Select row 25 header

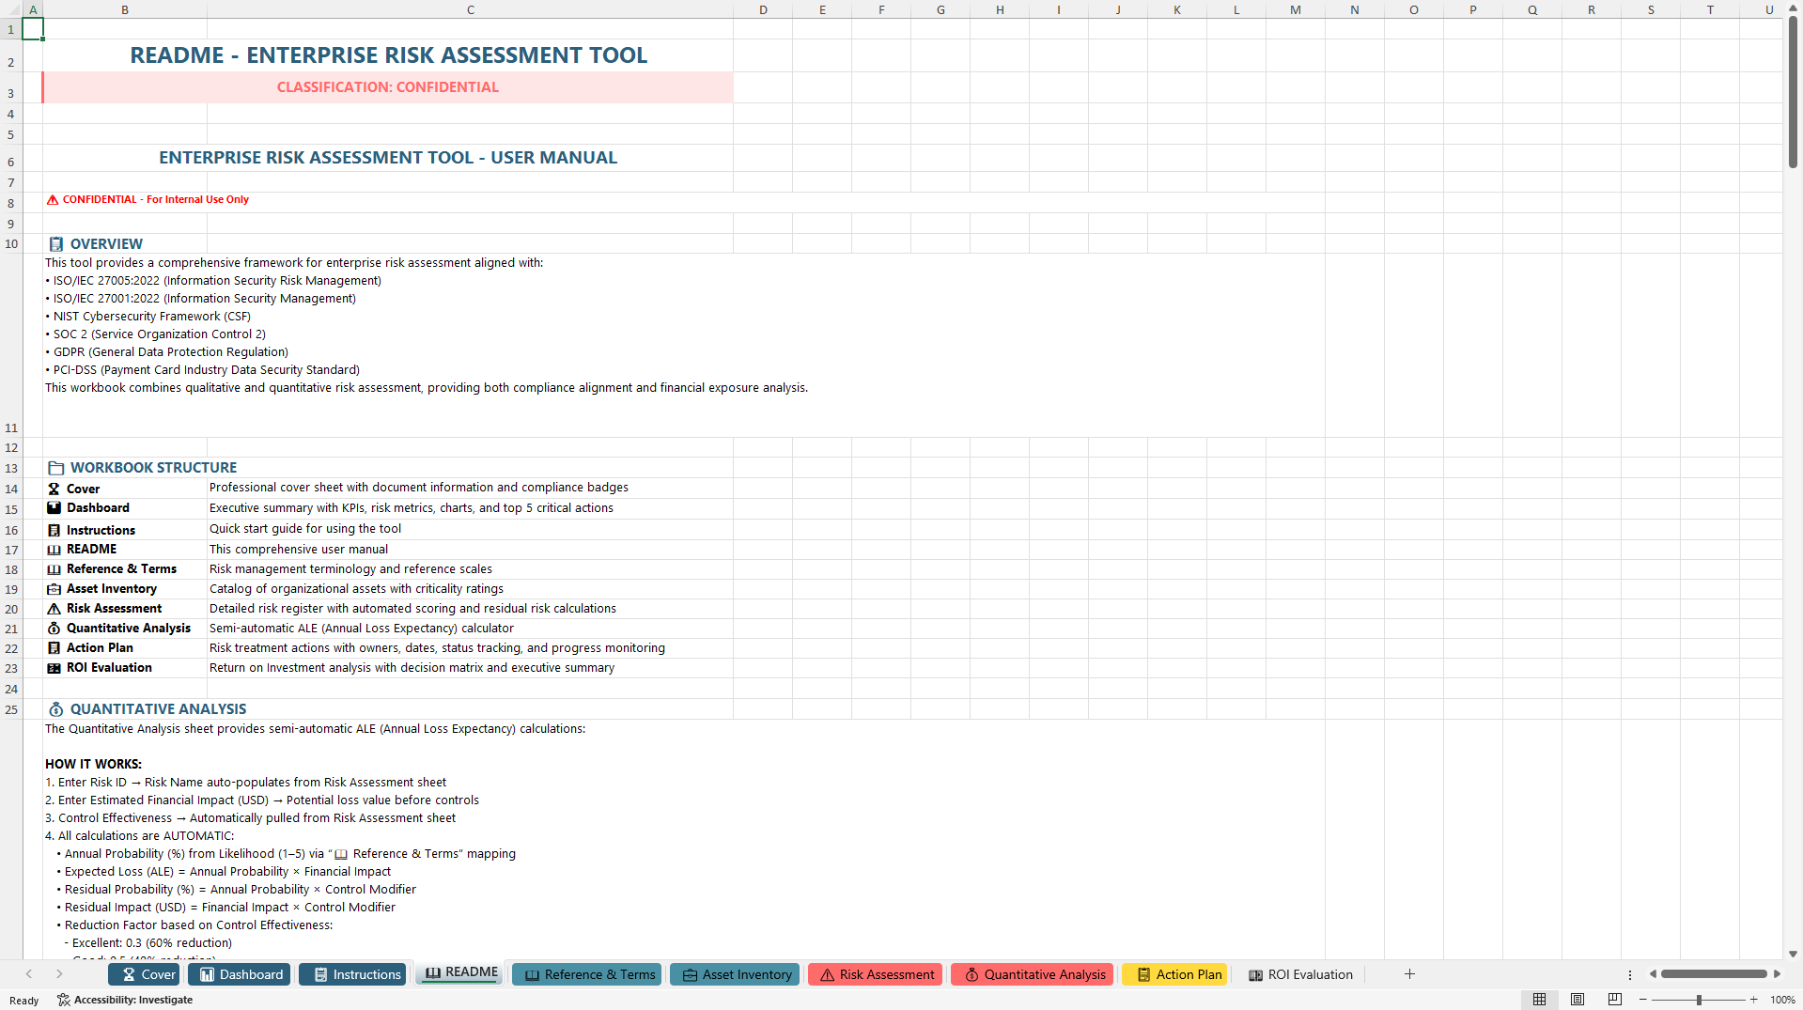pos(11,709)
